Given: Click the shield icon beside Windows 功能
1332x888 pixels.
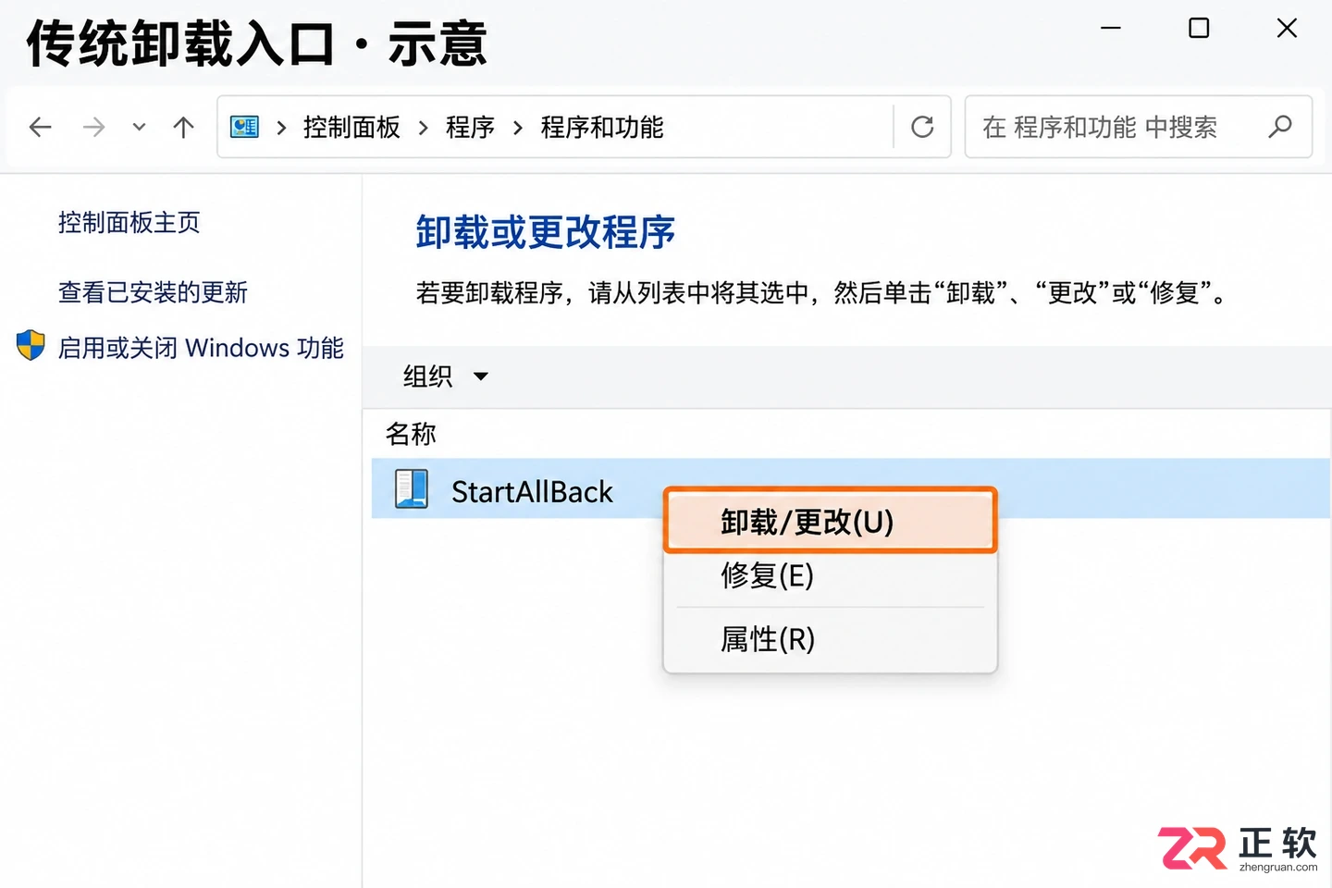Looking at the screenshot, I should point(31,345).
